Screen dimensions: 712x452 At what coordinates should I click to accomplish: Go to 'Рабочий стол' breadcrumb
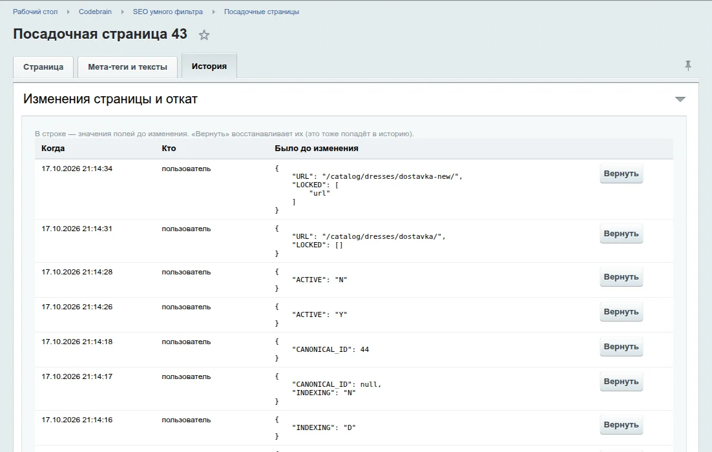35,12
